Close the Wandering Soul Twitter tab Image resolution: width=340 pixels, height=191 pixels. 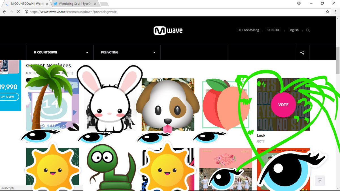tap(95, 4)
